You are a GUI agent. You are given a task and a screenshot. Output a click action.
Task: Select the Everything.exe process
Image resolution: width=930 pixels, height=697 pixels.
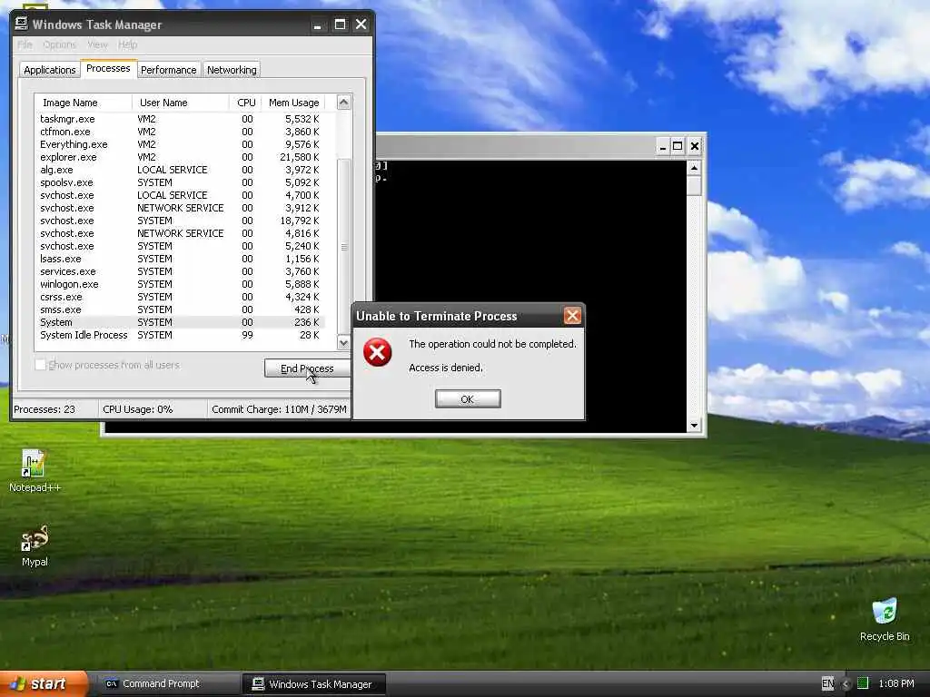[x=179, y=144]
